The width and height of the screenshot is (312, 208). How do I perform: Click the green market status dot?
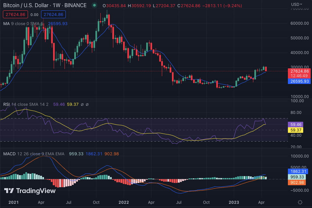(94, 5)
